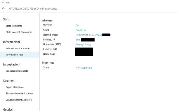
Task: Click the Wireless row label
Action: pos(48,25)
